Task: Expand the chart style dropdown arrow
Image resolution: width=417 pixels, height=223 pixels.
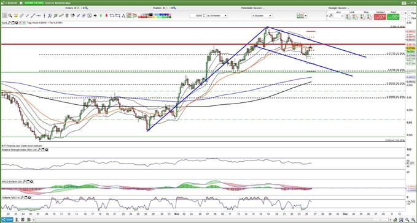Action: coord(306,16)
